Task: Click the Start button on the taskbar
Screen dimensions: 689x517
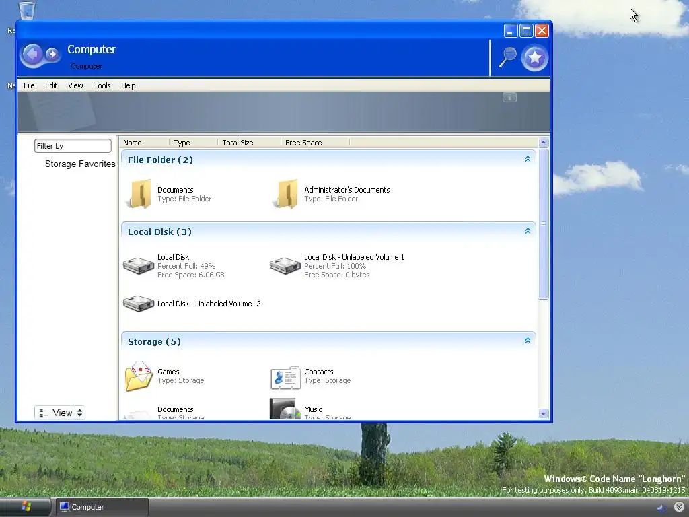Action: (26, 507)
